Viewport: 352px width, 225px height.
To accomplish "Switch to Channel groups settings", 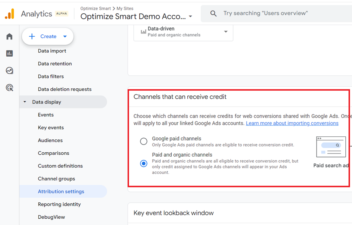I will pyautogui.click(x=55, y=179).
